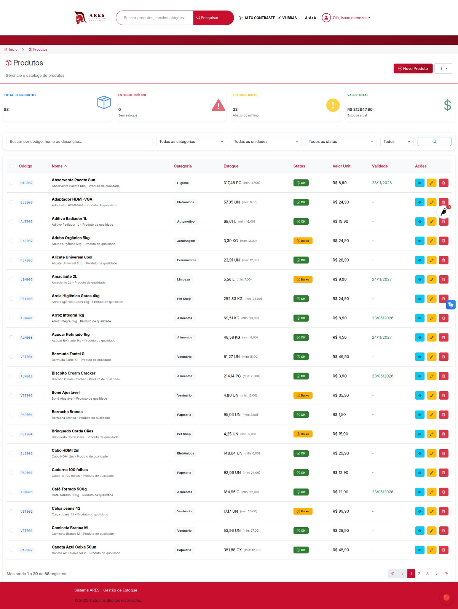Check the Alicate Universal 8pol row checkbox
The height and width of the screenshot is (609, 458).
coord(11,260)
